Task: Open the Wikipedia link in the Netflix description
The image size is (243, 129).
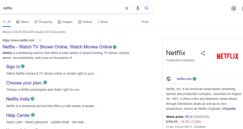Action: (229, 109)
